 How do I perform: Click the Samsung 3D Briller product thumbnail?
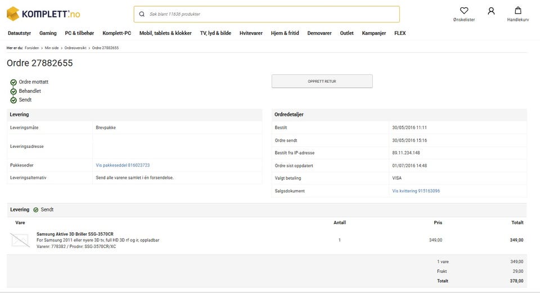[20, 240]
